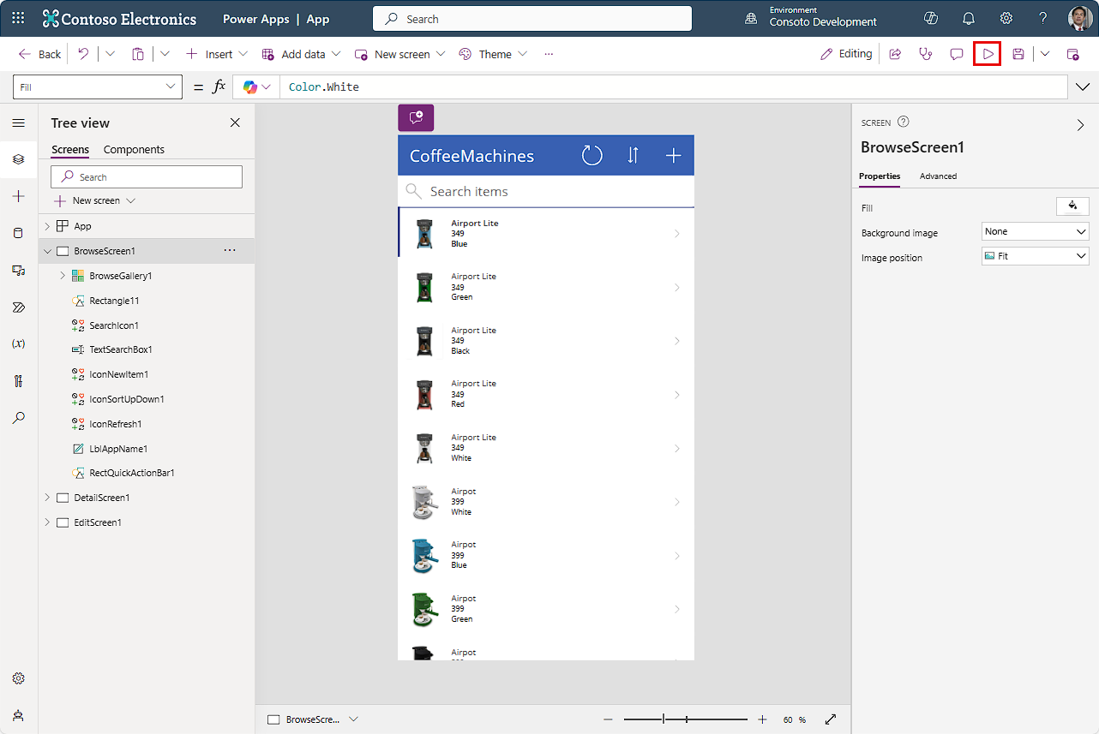
Task: Open the Settings gear in the header
Action: 1006,18
